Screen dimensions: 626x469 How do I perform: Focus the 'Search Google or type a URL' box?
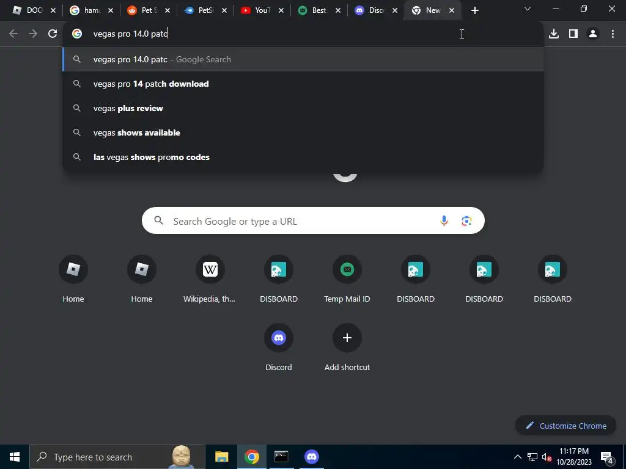click(x=313, y=220)
